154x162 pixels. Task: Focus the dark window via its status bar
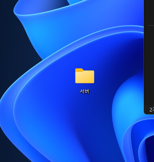pyautogui.click(x=149, y=109)
